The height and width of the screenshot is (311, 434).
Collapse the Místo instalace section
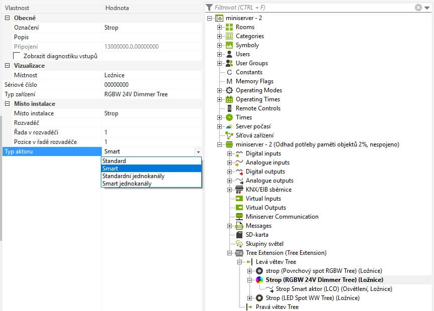[8, 104]
